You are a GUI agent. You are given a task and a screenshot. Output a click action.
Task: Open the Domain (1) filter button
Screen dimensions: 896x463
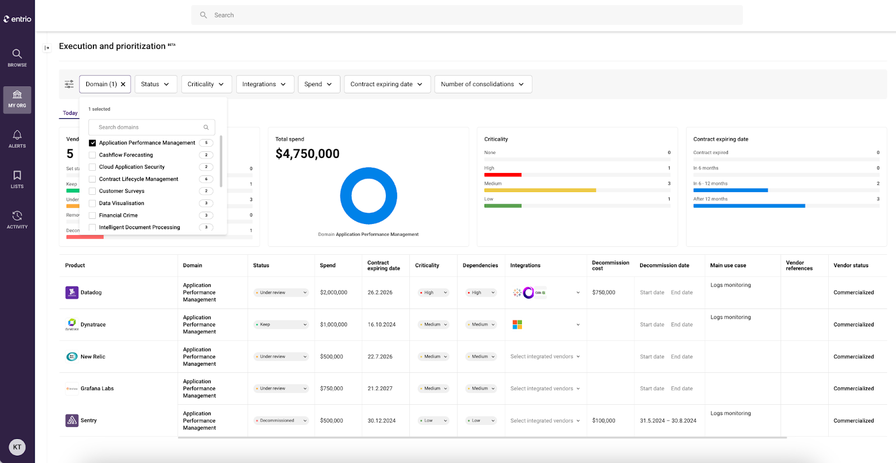point(105,84)
